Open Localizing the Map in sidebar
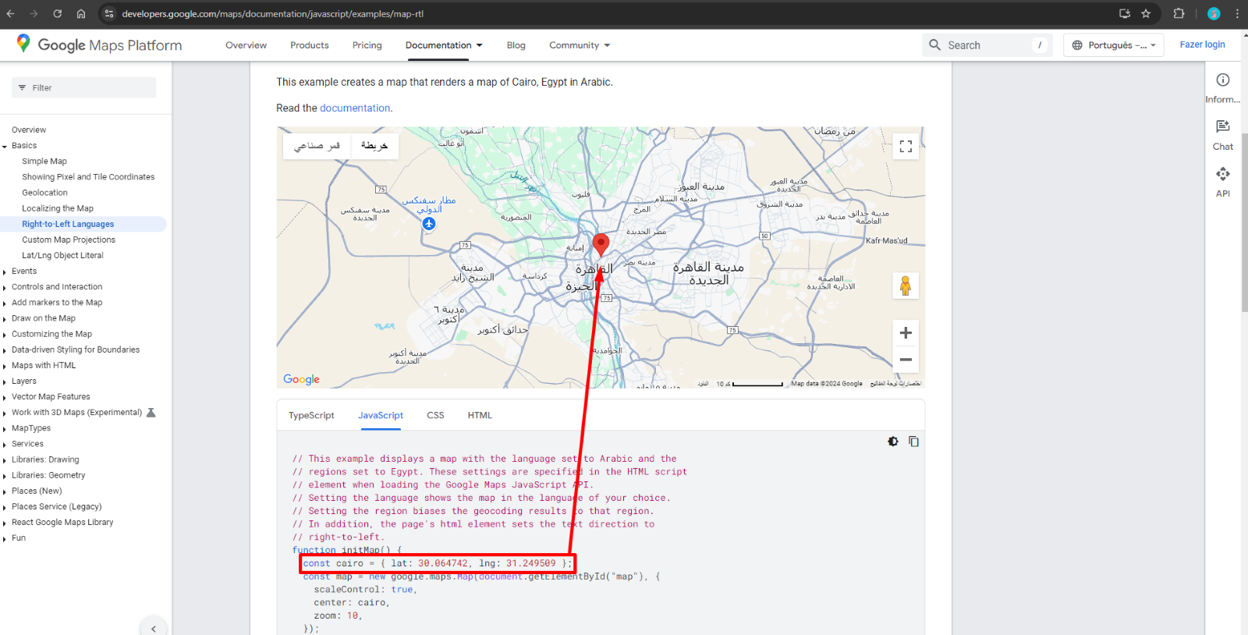This screenshot has width=1248, height=635. (x=58, y=208)
